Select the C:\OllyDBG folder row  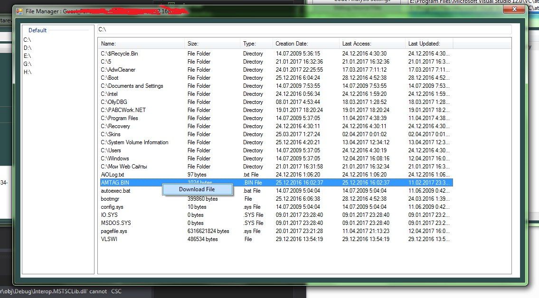click(x=114, y=102)
